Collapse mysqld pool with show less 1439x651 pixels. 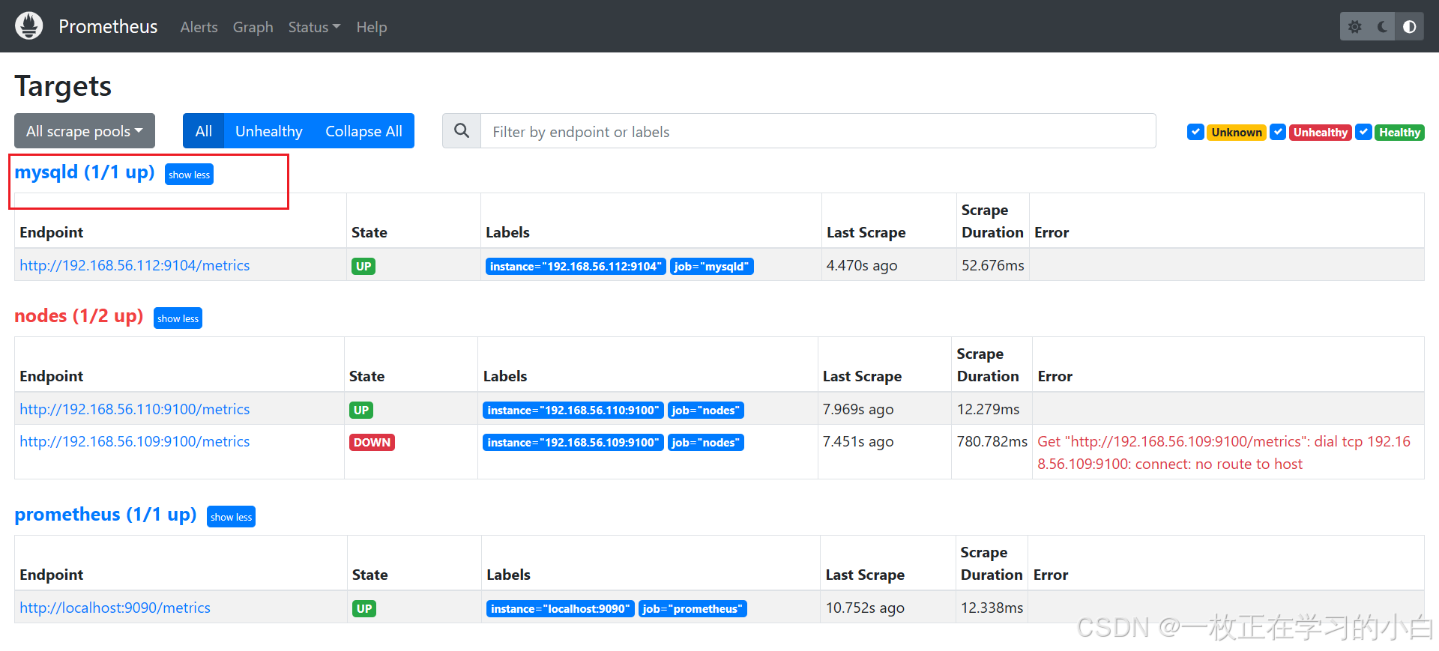pyautogui.click(x=189, y=175)
